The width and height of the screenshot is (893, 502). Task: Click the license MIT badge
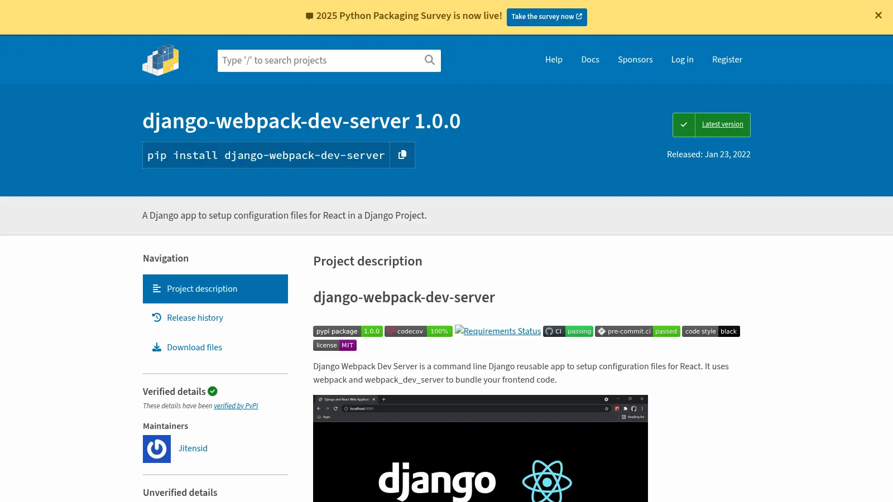click(x=335, y=345)
